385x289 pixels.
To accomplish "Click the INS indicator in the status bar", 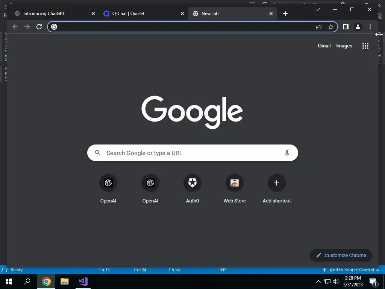I will click(223, 270).
